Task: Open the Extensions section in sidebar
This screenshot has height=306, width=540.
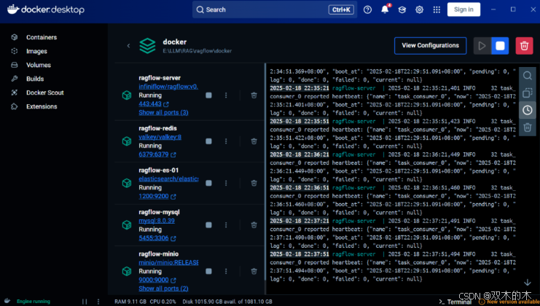Action: tap(42, 106)
